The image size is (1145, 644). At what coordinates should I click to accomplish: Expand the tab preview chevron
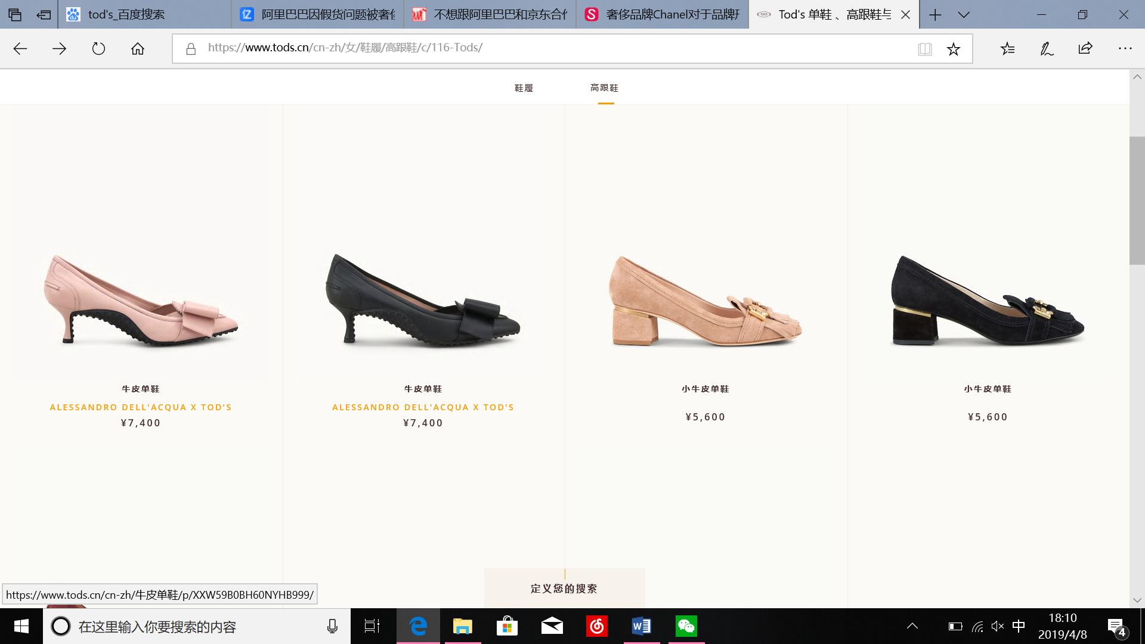click(x=964, y=14)
